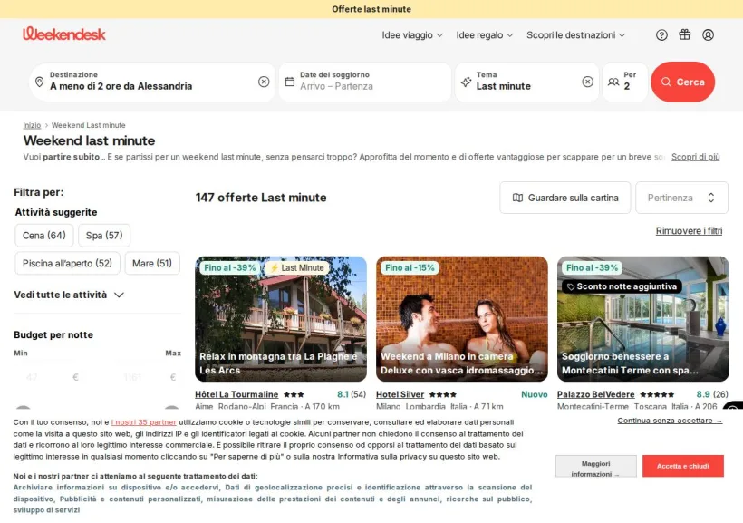Open the gift box icon
This screenshot has width=743, height=523.
685,34
